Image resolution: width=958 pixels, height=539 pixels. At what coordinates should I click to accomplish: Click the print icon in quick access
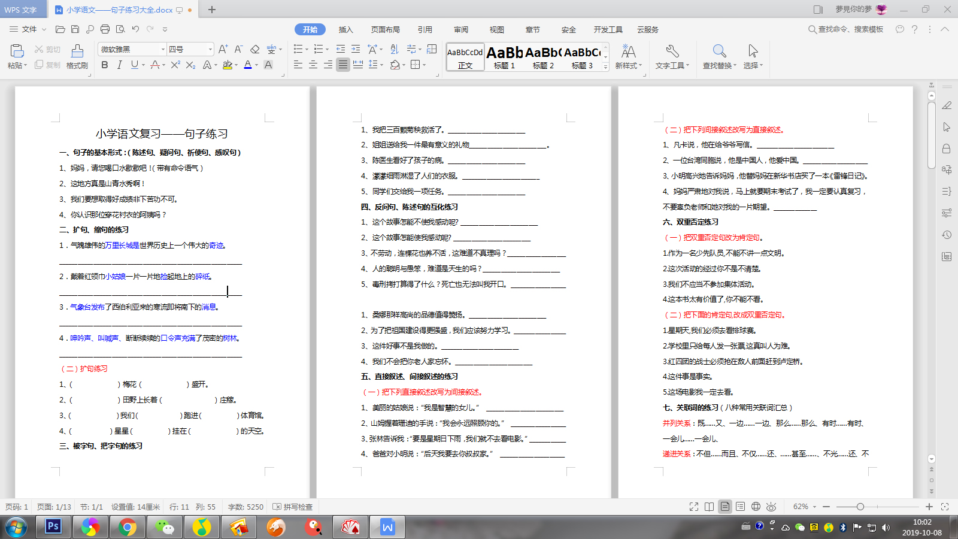(x=105, y=29)
